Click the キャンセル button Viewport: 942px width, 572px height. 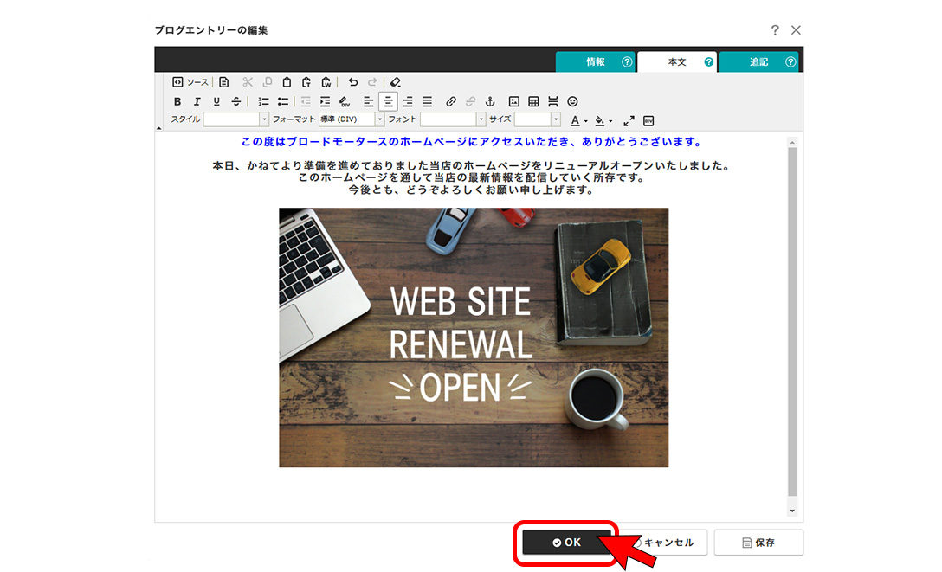click(x=665, y=543)
